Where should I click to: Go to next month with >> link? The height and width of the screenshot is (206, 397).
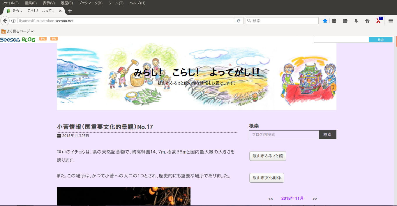(x=315, y=199)
